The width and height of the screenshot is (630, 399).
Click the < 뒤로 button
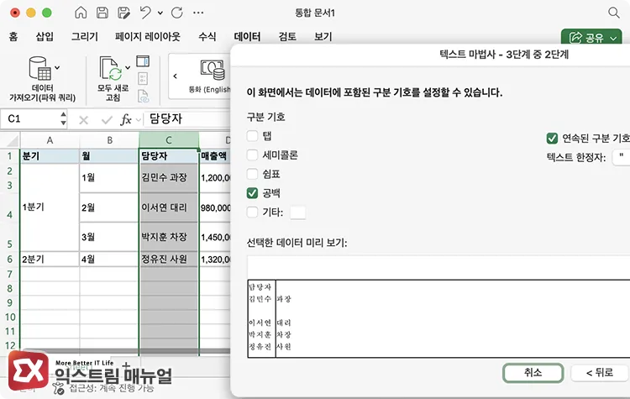coord(600,373)
